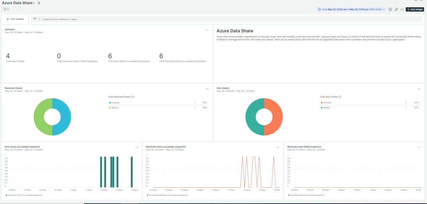Click the Add widget button

(x=415, y=9)
